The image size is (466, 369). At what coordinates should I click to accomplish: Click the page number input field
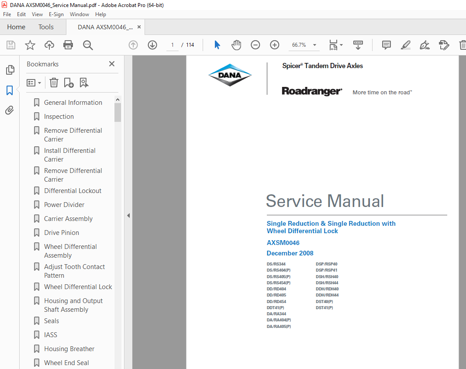173,45
